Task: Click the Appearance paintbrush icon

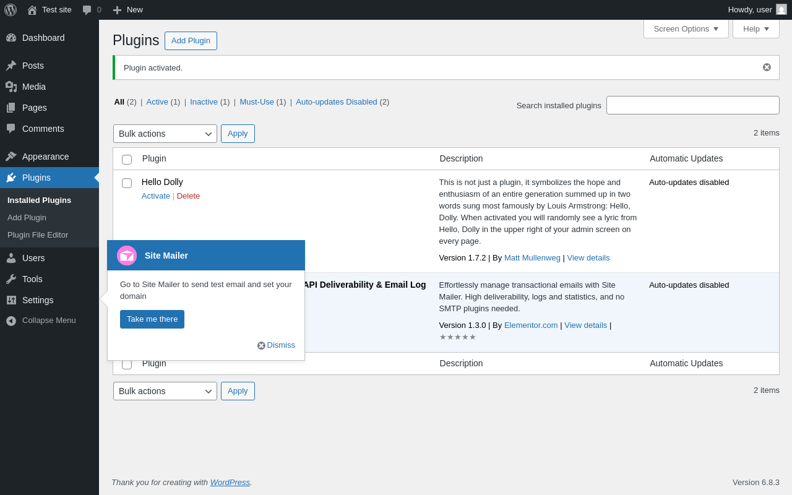Action: tap(11, 157)
